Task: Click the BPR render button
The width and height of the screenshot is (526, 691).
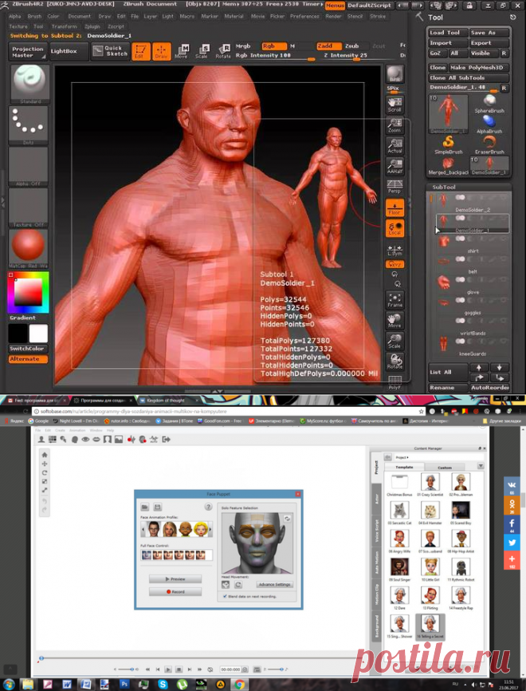Action: point(394,73)
